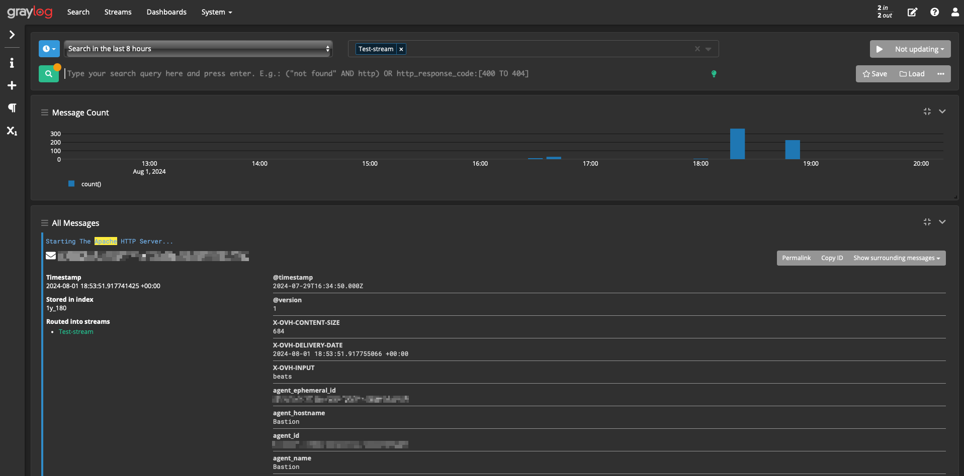The width and height of the screenshot is (964, 476).
Task: Open the Dashboards page from navbar
Action: click(166, 12)
